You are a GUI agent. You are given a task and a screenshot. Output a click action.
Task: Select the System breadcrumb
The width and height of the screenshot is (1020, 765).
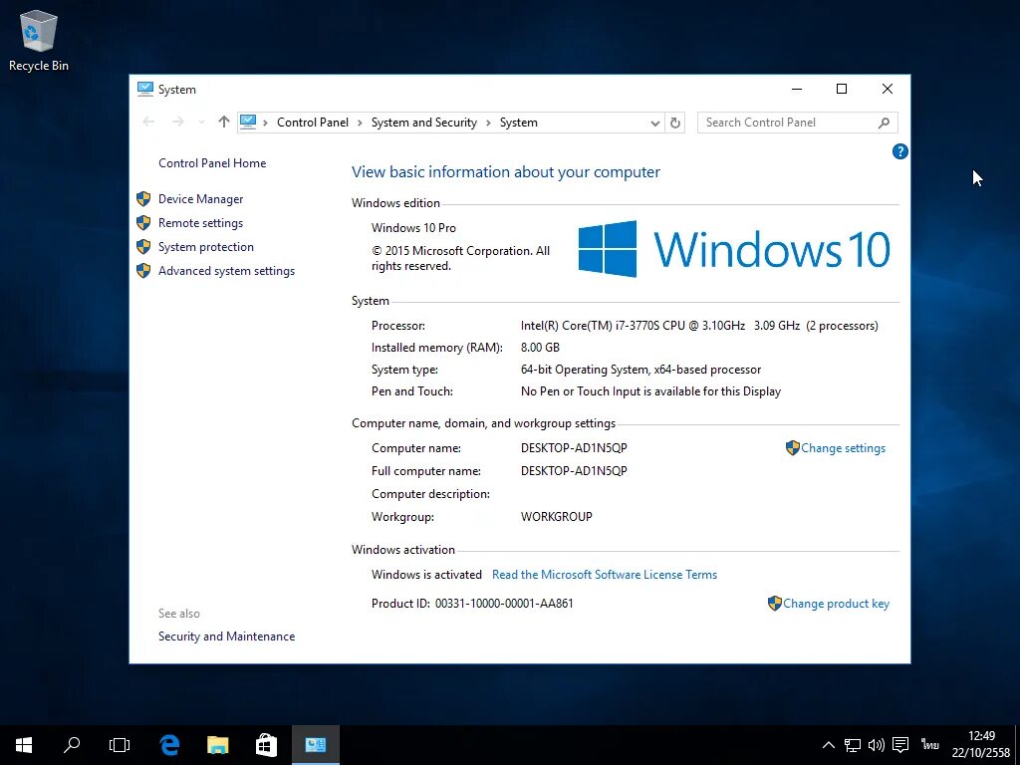click(x=518, y=123)
